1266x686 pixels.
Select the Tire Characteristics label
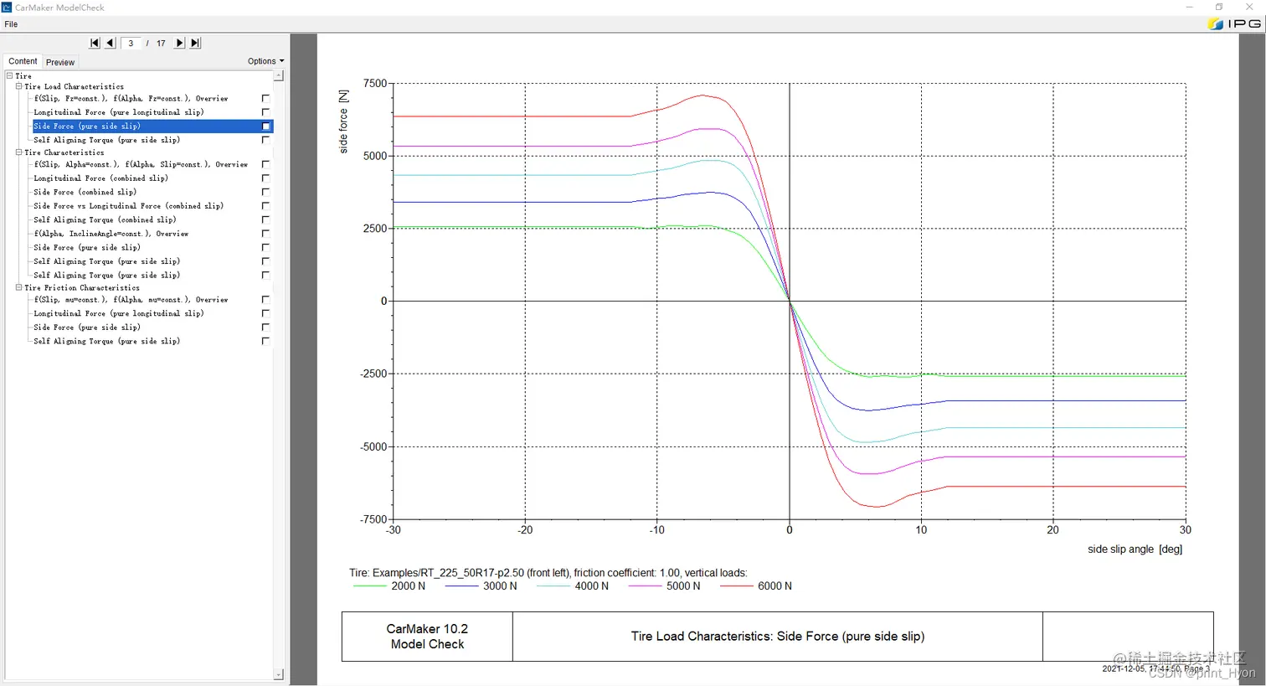[x=64, y=152]
